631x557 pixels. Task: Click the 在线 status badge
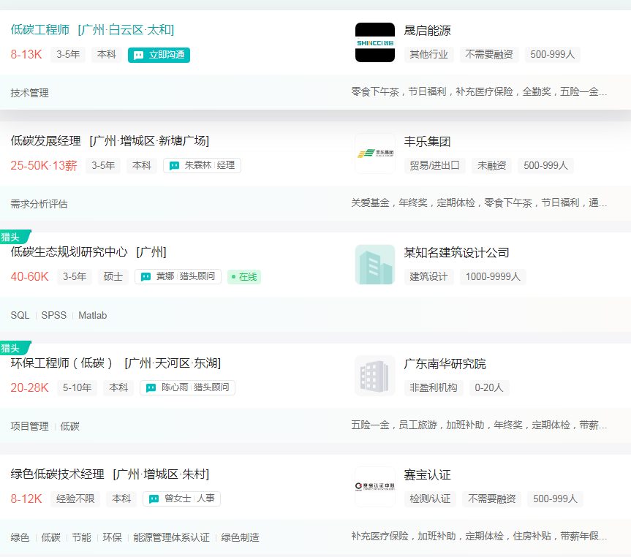(x=244, y=277)
